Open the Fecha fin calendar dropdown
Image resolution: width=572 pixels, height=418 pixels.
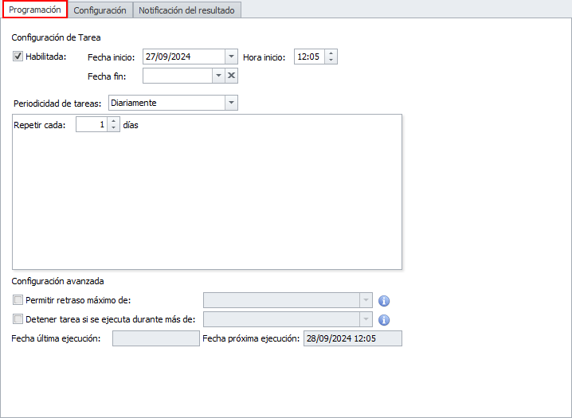pos(218,76)
